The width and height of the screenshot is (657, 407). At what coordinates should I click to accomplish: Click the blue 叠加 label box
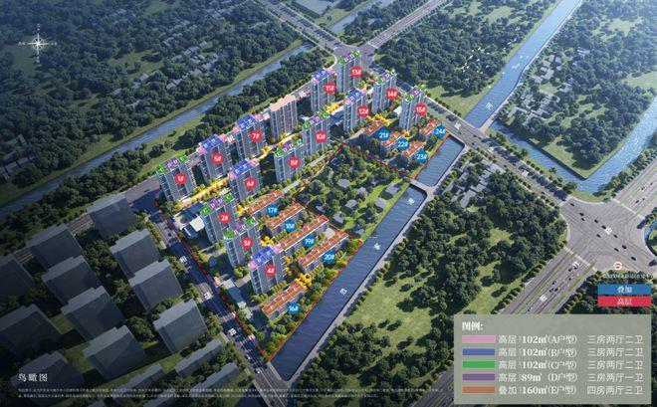(x=624, y=290)
